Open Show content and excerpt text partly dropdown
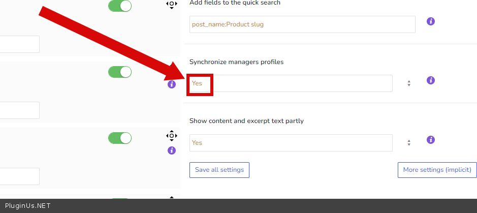The height and width of the screenshot is (213, 477). click(x=291, y=143)
